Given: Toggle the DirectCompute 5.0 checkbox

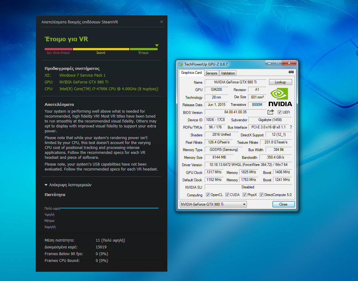Looking at the screenshot, I should [x=261, y=195].
